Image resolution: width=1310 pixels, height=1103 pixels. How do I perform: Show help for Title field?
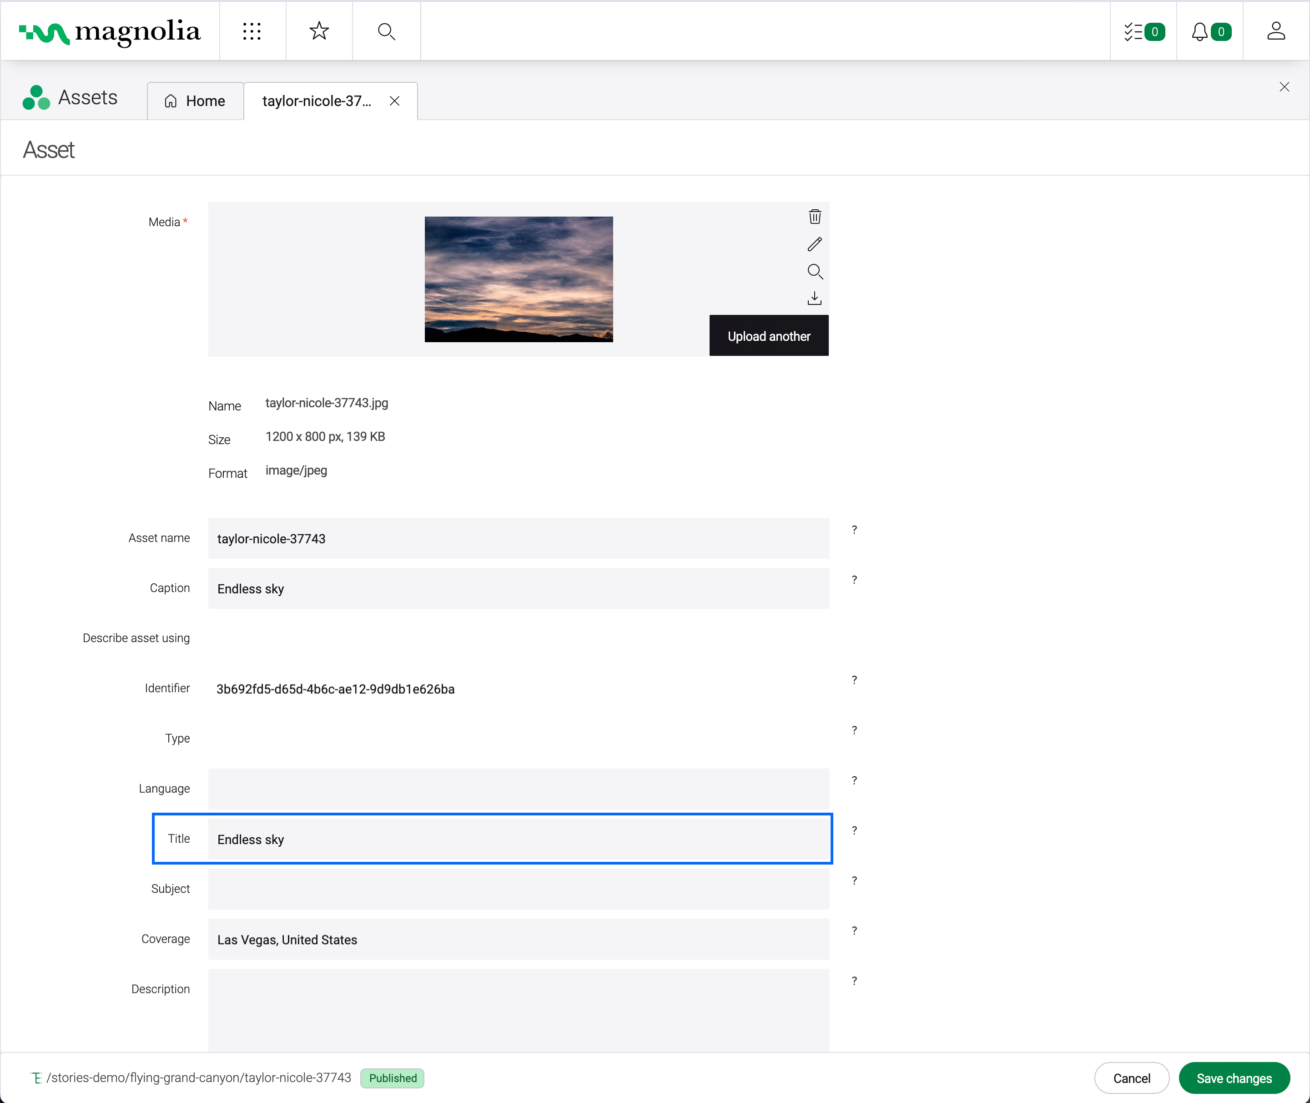(854, 830)
